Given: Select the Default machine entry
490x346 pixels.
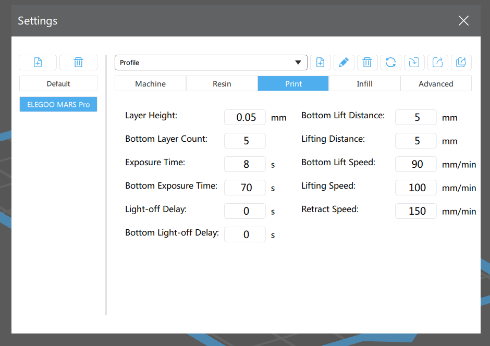Looking at the screenshot, I should (58, 83).
